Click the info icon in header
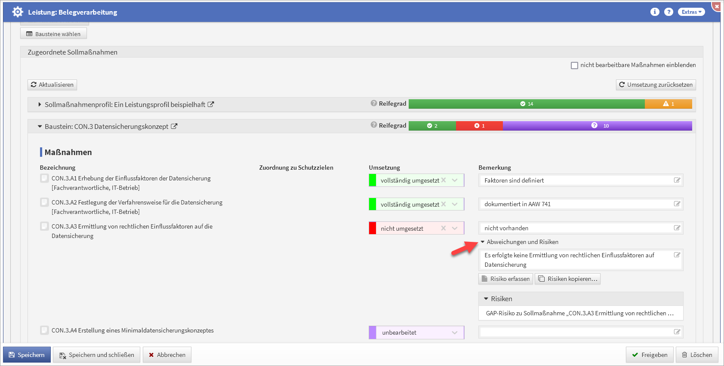The image size is (724, 366). coord(654,12)
